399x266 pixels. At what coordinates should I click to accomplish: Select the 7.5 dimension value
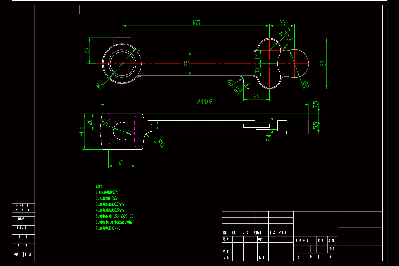click(x=316, y=105)
